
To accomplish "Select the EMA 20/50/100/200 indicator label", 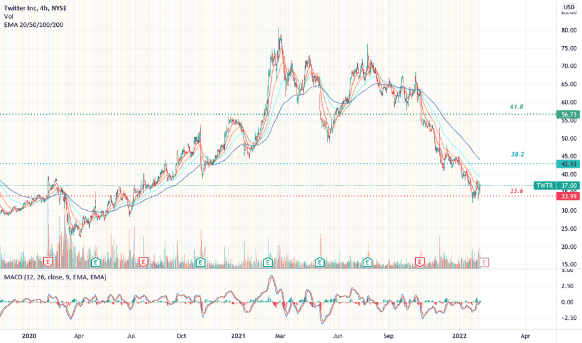I will pyautogui.click(x=33, y=25).
